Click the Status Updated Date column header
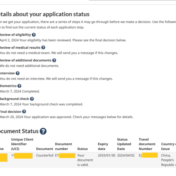 coord(124,144)
